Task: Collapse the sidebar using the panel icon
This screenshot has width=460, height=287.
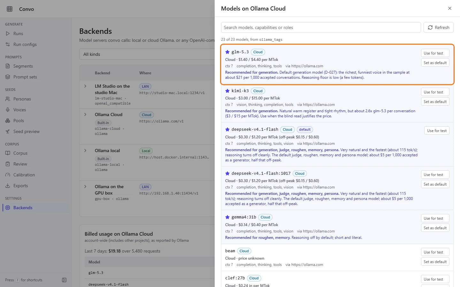Action: click(64, 280)
